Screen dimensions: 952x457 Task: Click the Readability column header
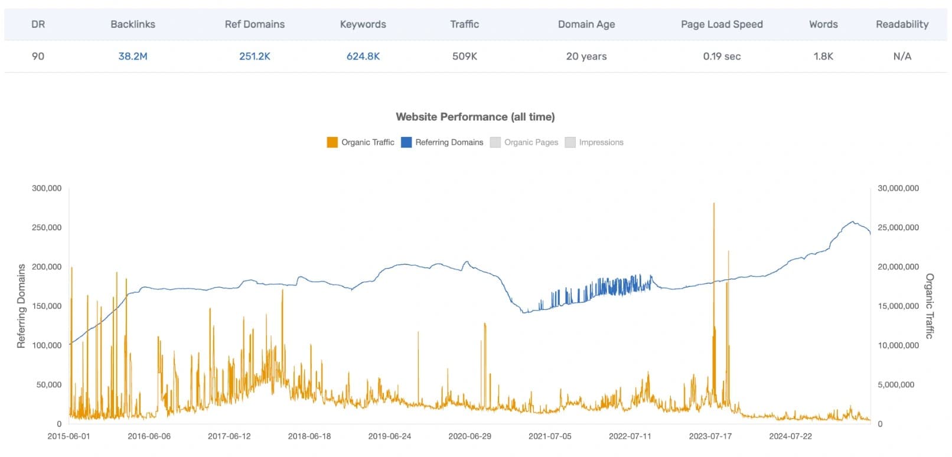(902, 24)
